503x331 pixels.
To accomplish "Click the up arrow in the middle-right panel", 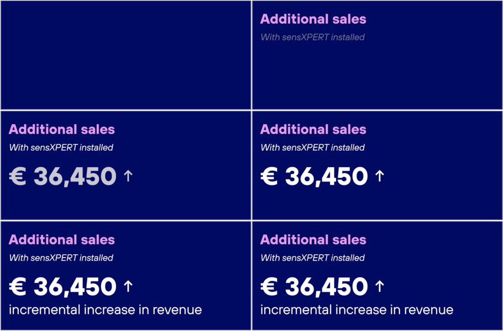I will [380, 176].
